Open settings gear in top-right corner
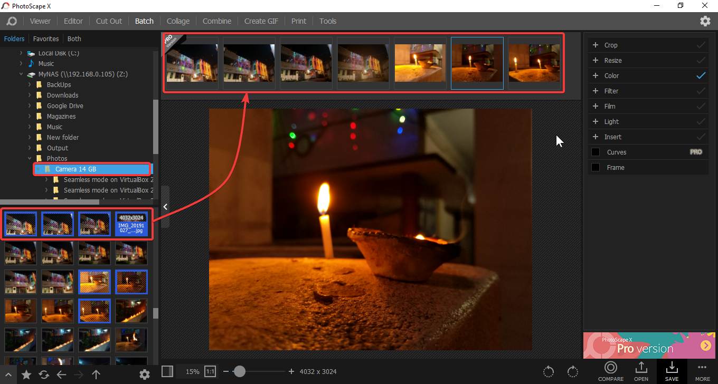This screenshot has width=718, height=384. tap(705, 21)
